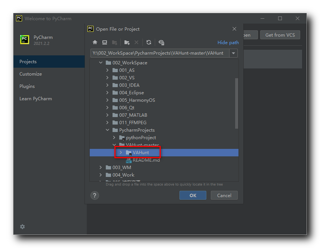The width and height of the screenshot is (320, 248).
Task: Expand the pythonProject folder
Action: pyautogui.click(x=114, y=138)
